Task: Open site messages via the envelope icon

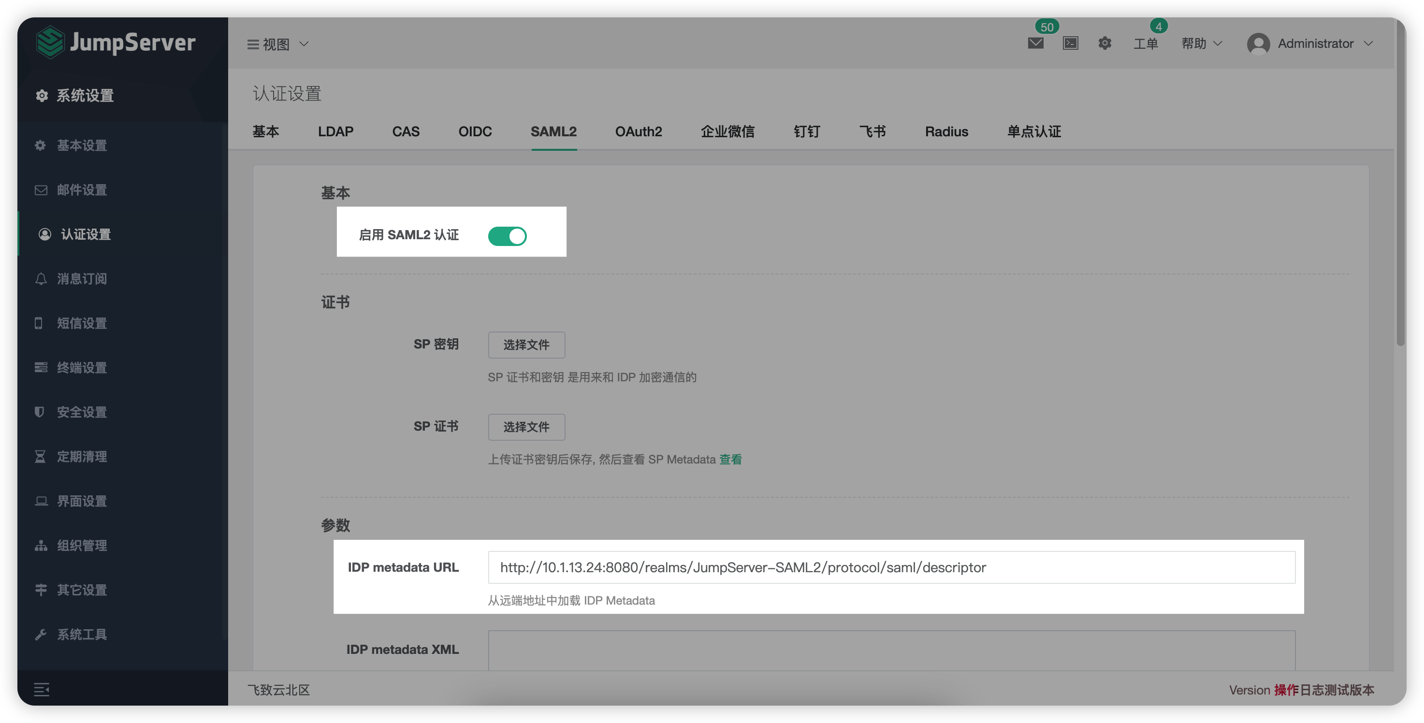Action: pyautogui.click(x=1035, y=43)
